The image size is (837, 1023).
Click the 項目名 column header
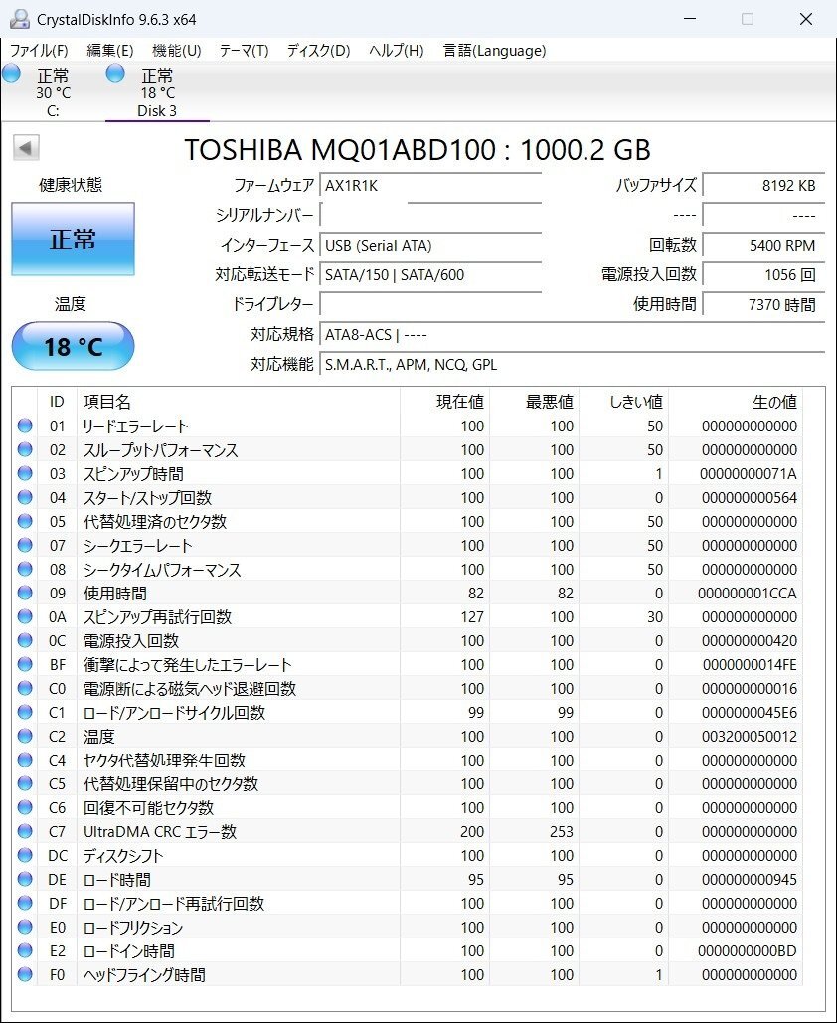point(239,402)
